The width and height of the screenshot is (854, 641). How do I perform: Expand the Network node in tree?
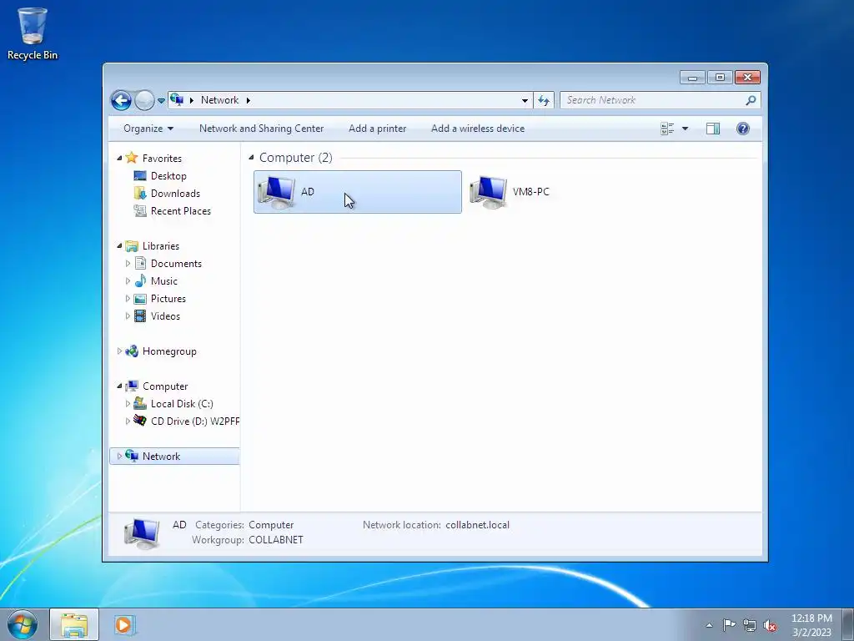tap(120, 457)
